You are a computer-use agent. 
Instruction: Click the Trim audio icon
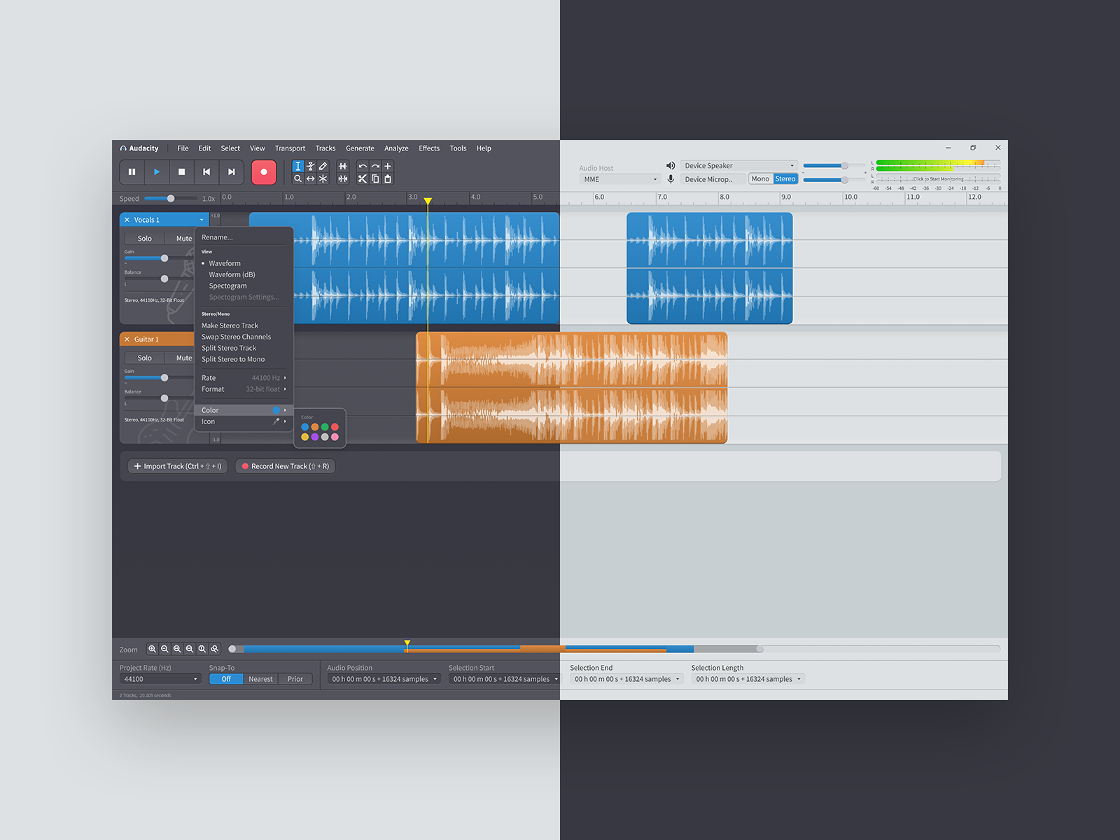tap(343, 167)
